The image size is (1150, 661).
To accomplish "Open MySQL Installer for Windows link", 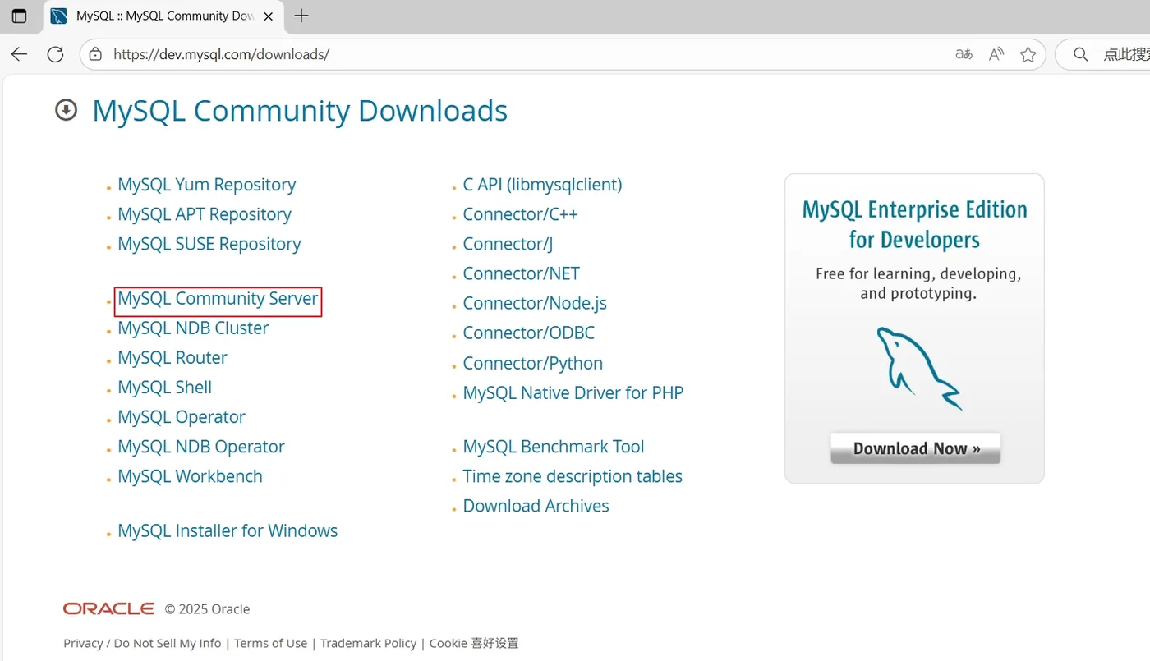I will [x=228, y=530].
